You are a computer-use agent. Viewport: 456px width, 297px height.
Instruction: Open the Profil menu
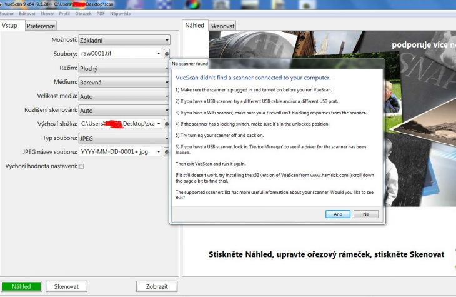(64, 13)
